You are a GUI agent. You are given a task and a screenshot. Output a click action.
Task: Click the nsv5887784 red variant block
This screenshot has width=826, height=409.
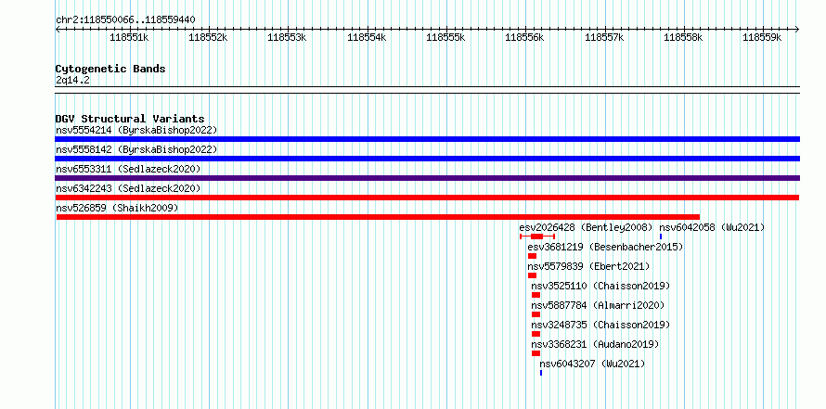(x=536, y=314)
